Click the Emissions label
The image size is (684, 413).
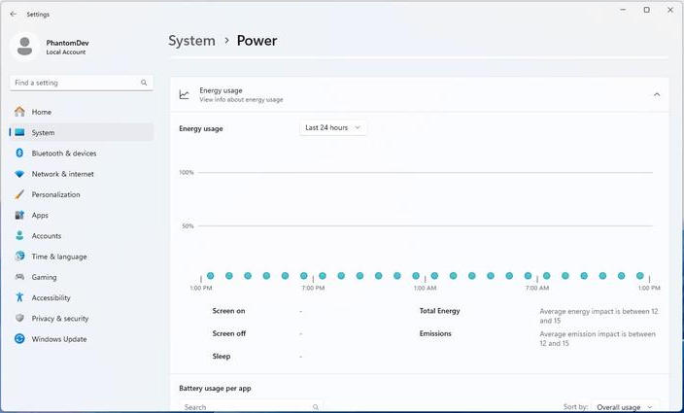(x=435, y=333)
